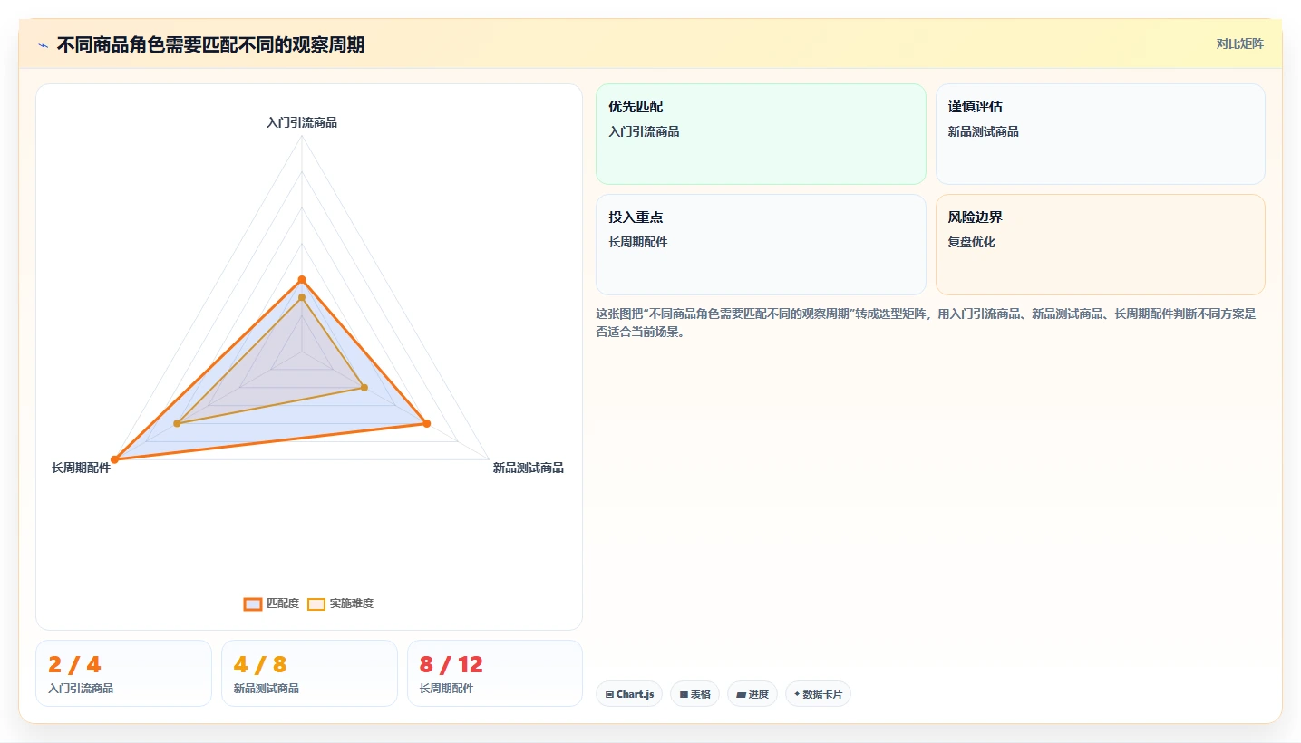The width and height of the screenshot is (1301, 743).
Task: Select the 风险边界 card
Action: pos(1100,245)
